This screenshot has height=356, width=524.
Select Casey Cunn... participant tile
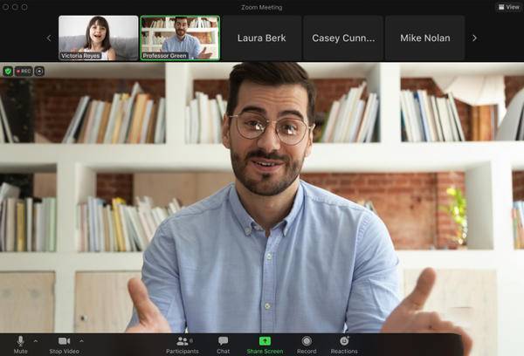(x=342, y=38)
